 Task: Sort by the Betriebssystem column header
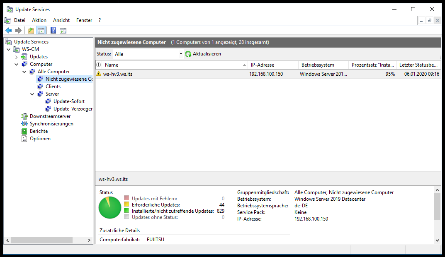click(x=323, y=65)
